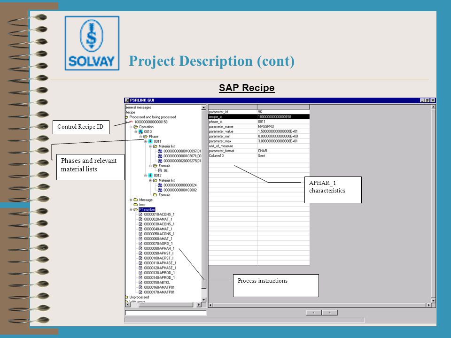
Task: Click folder icon of Material list under 0011
Action: [x=156, y=146]
